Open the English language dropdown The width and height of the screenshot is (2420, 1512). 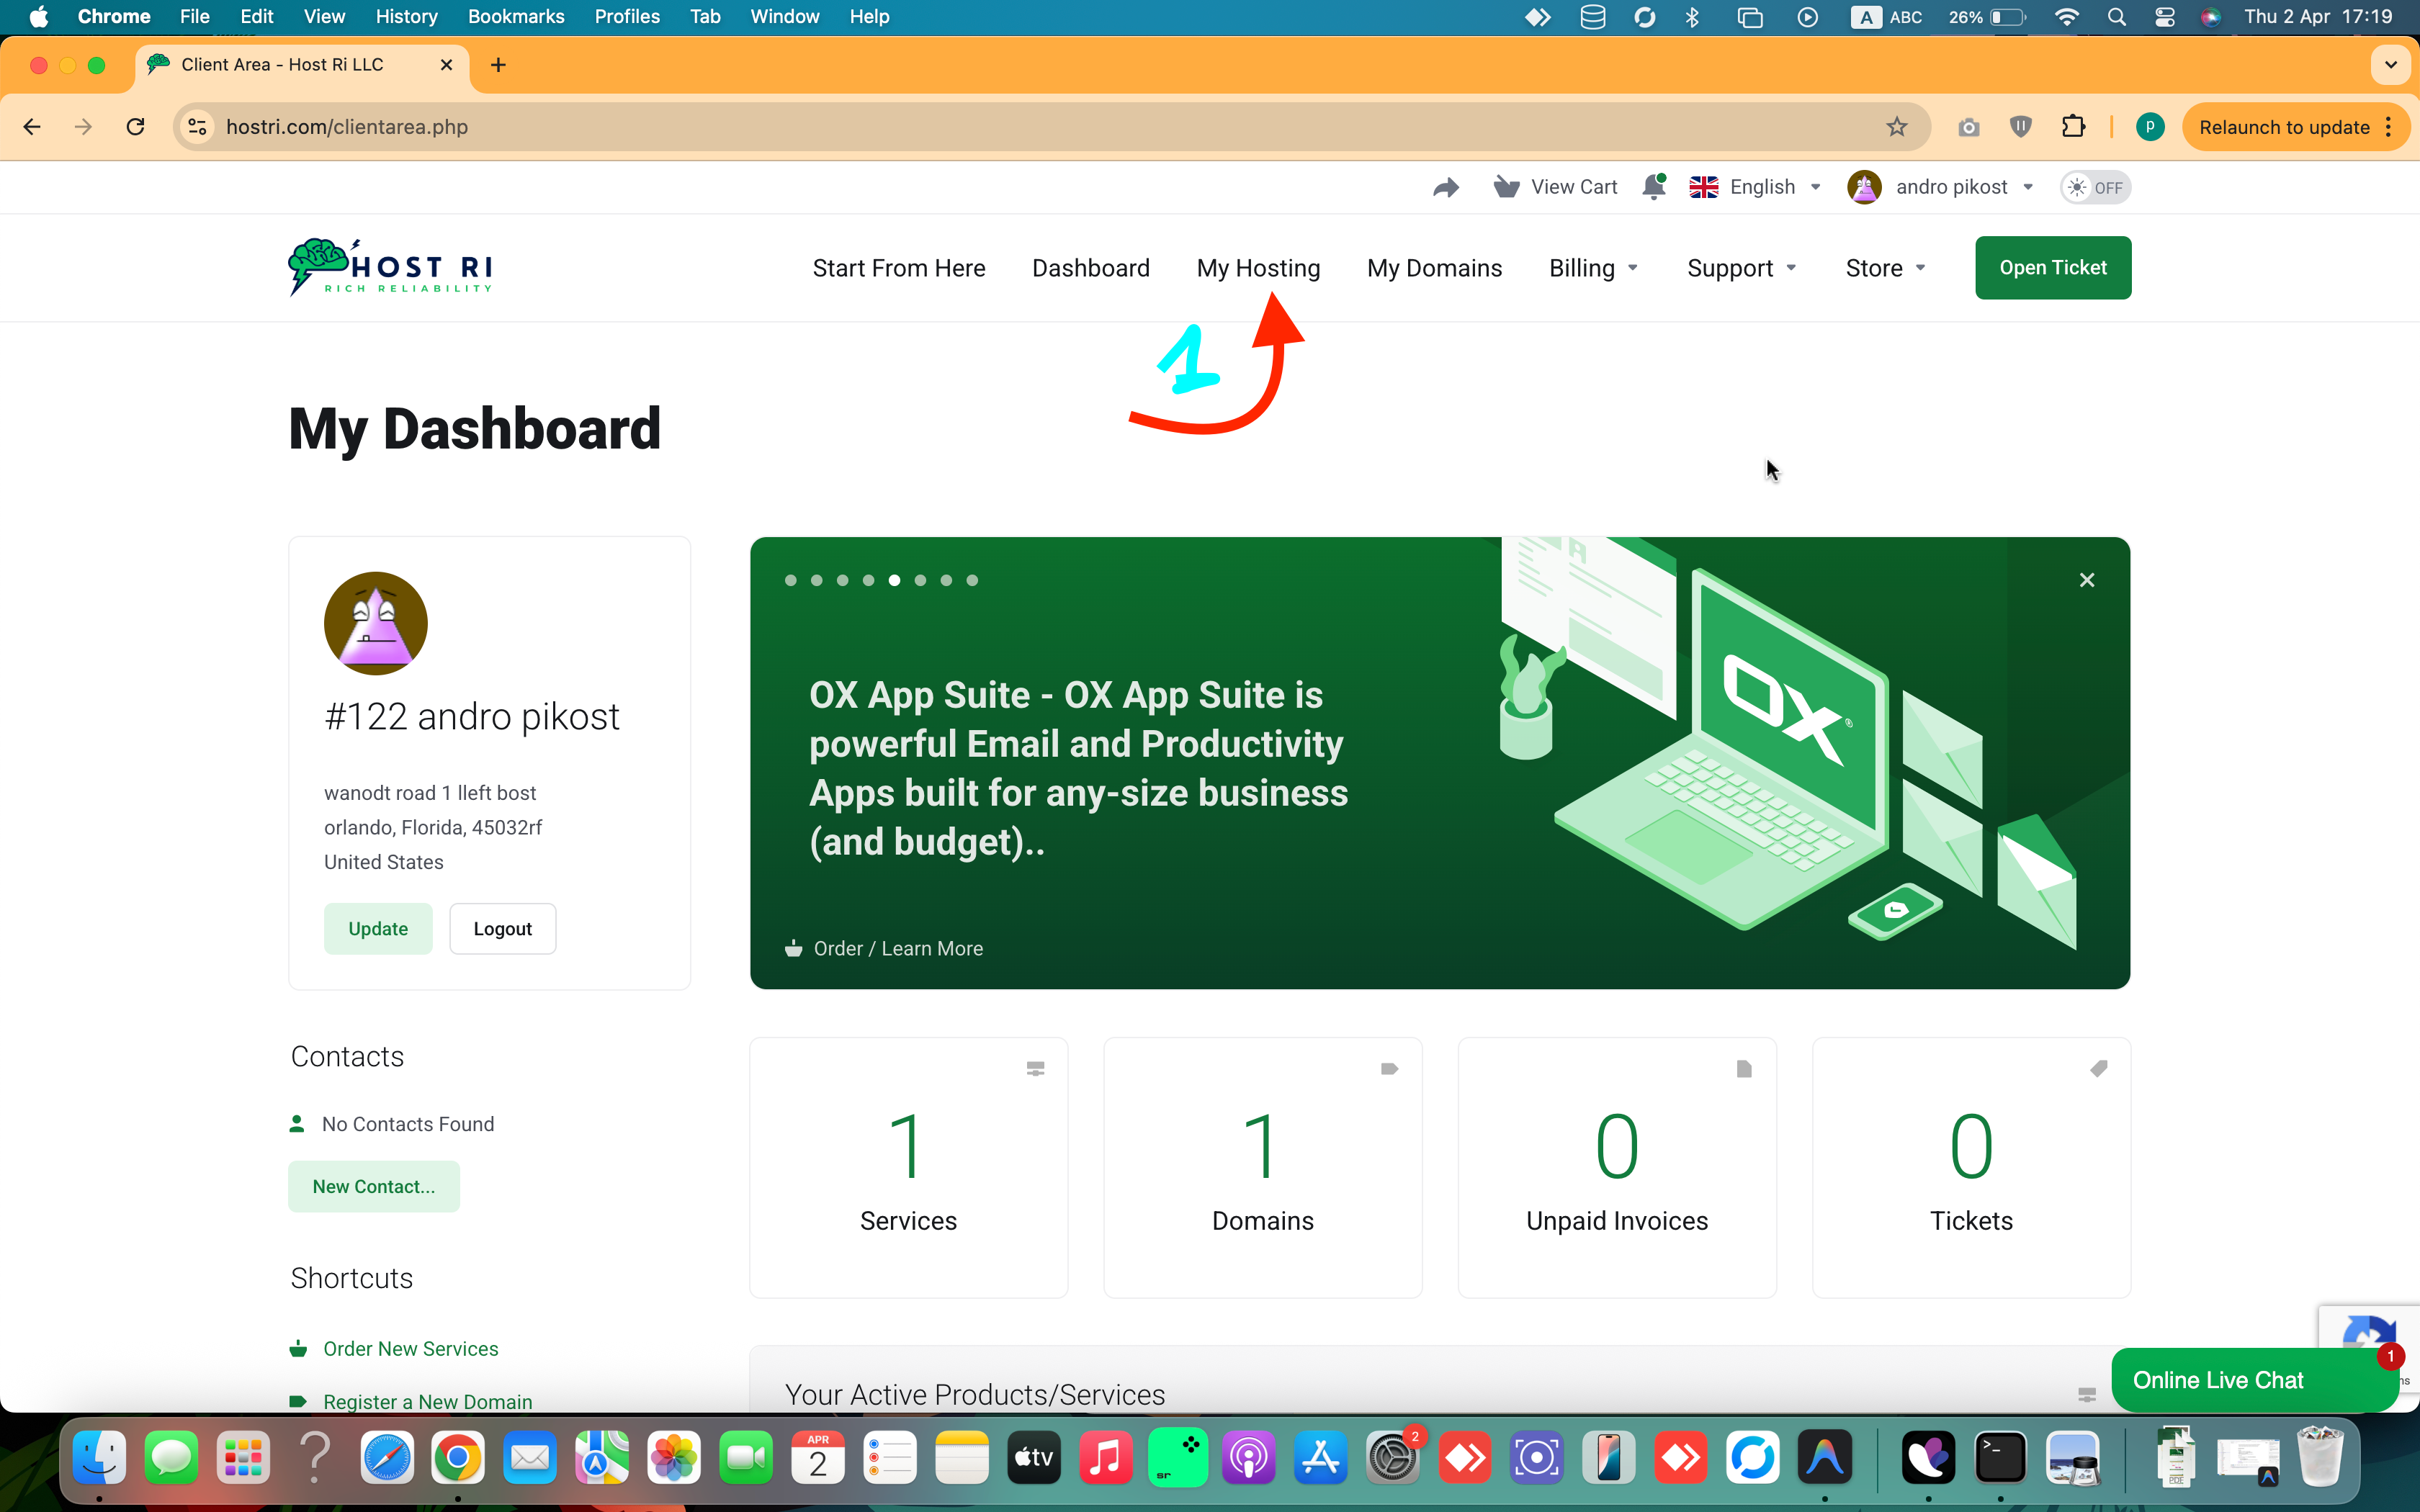point(1756,187)
